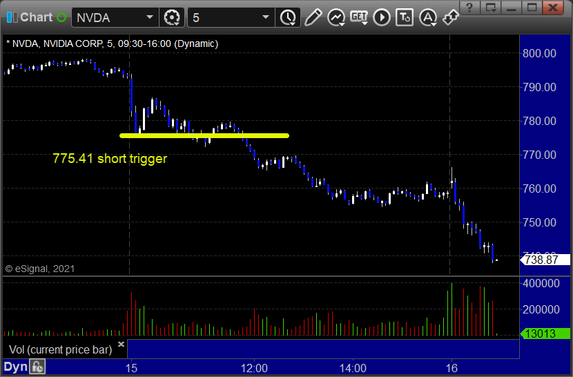The image size is (573, 377).
Task: Remove the Vol study with x
Action: tap(121, 344)
